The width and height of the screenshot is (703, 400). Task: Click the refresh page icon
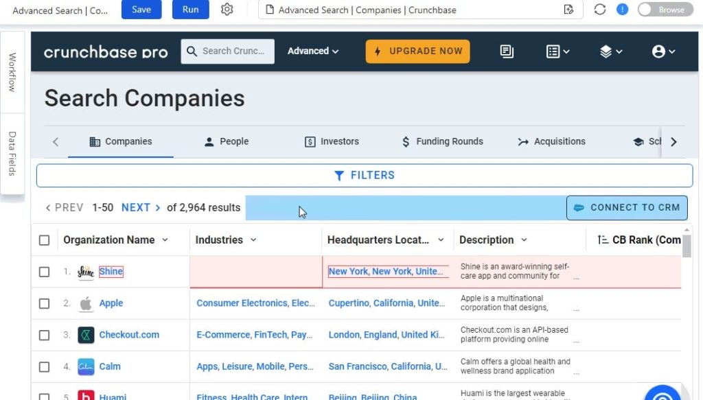(x=600, y=10)
